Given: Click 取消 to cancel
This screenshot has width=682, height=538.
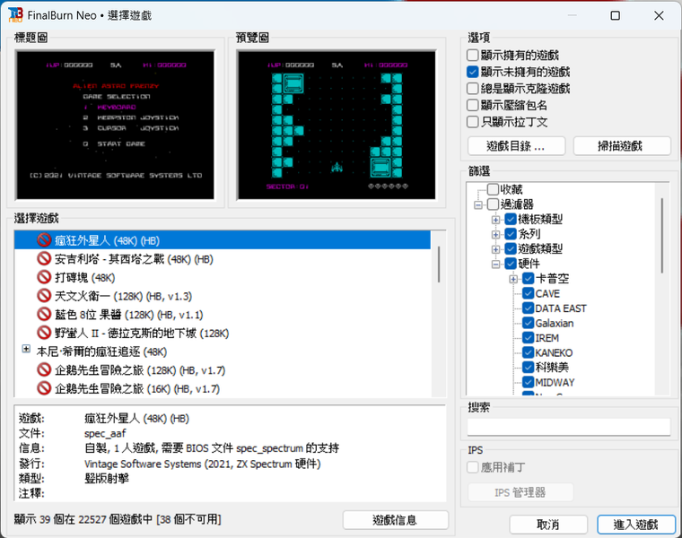Looking at the screenshot, I should click(x=548, y=525).
